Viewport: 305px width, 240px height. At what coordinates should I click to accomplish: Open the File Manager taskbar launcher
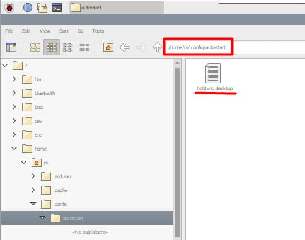click(x=42, y=8)
